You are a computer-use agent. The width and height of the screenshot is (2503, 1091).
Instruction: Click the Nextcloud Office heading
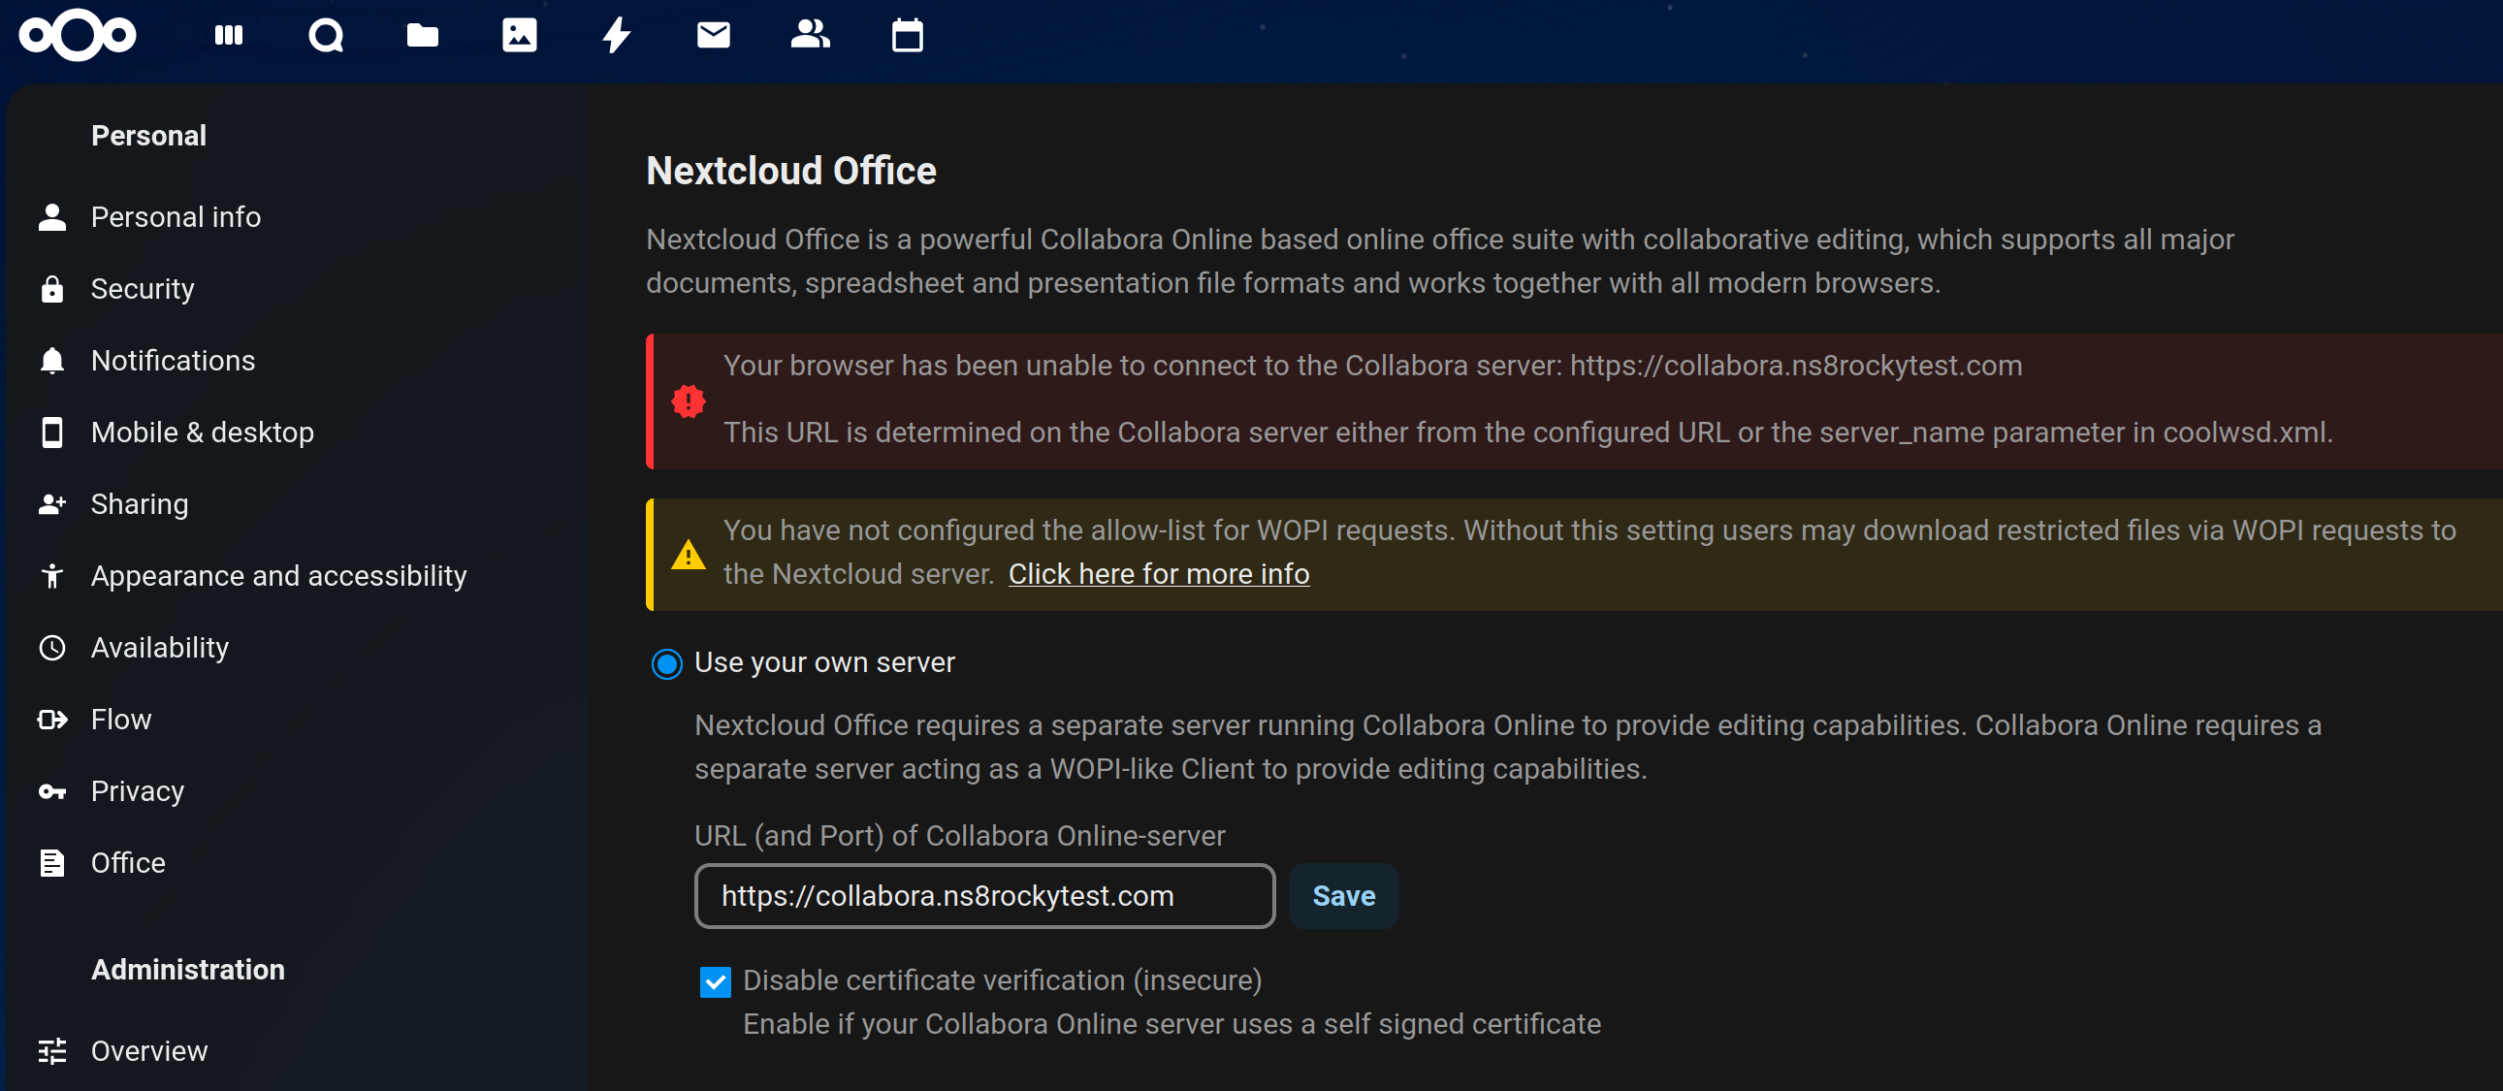point(791,171)
